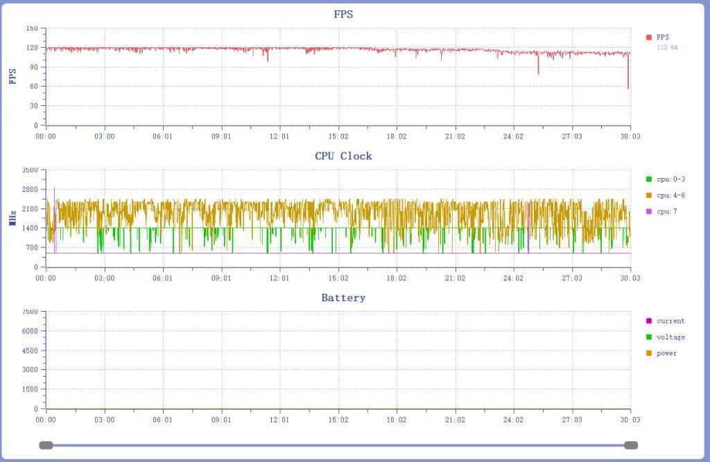Image resolution: width=710 pixels, height=462 pixels.
Task: Click the orange cpu:4-6 legend square
Action: click(x=649, y=195)
